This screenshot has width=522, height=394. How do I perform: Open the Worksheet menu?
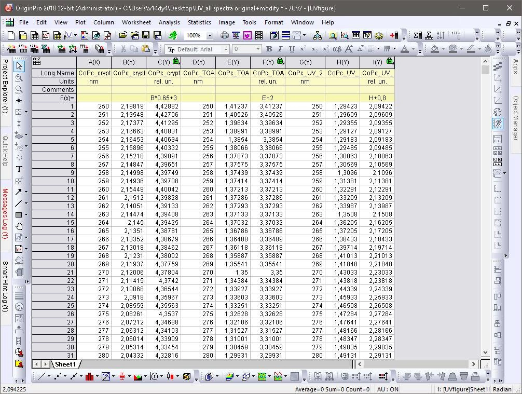coord(136,22)
